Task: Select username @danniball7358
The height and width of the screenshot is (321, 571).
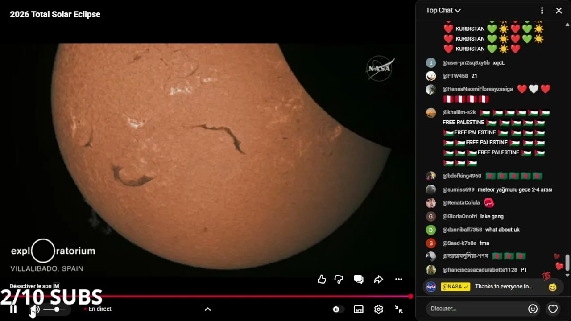Action: click(x=462, y=230)
